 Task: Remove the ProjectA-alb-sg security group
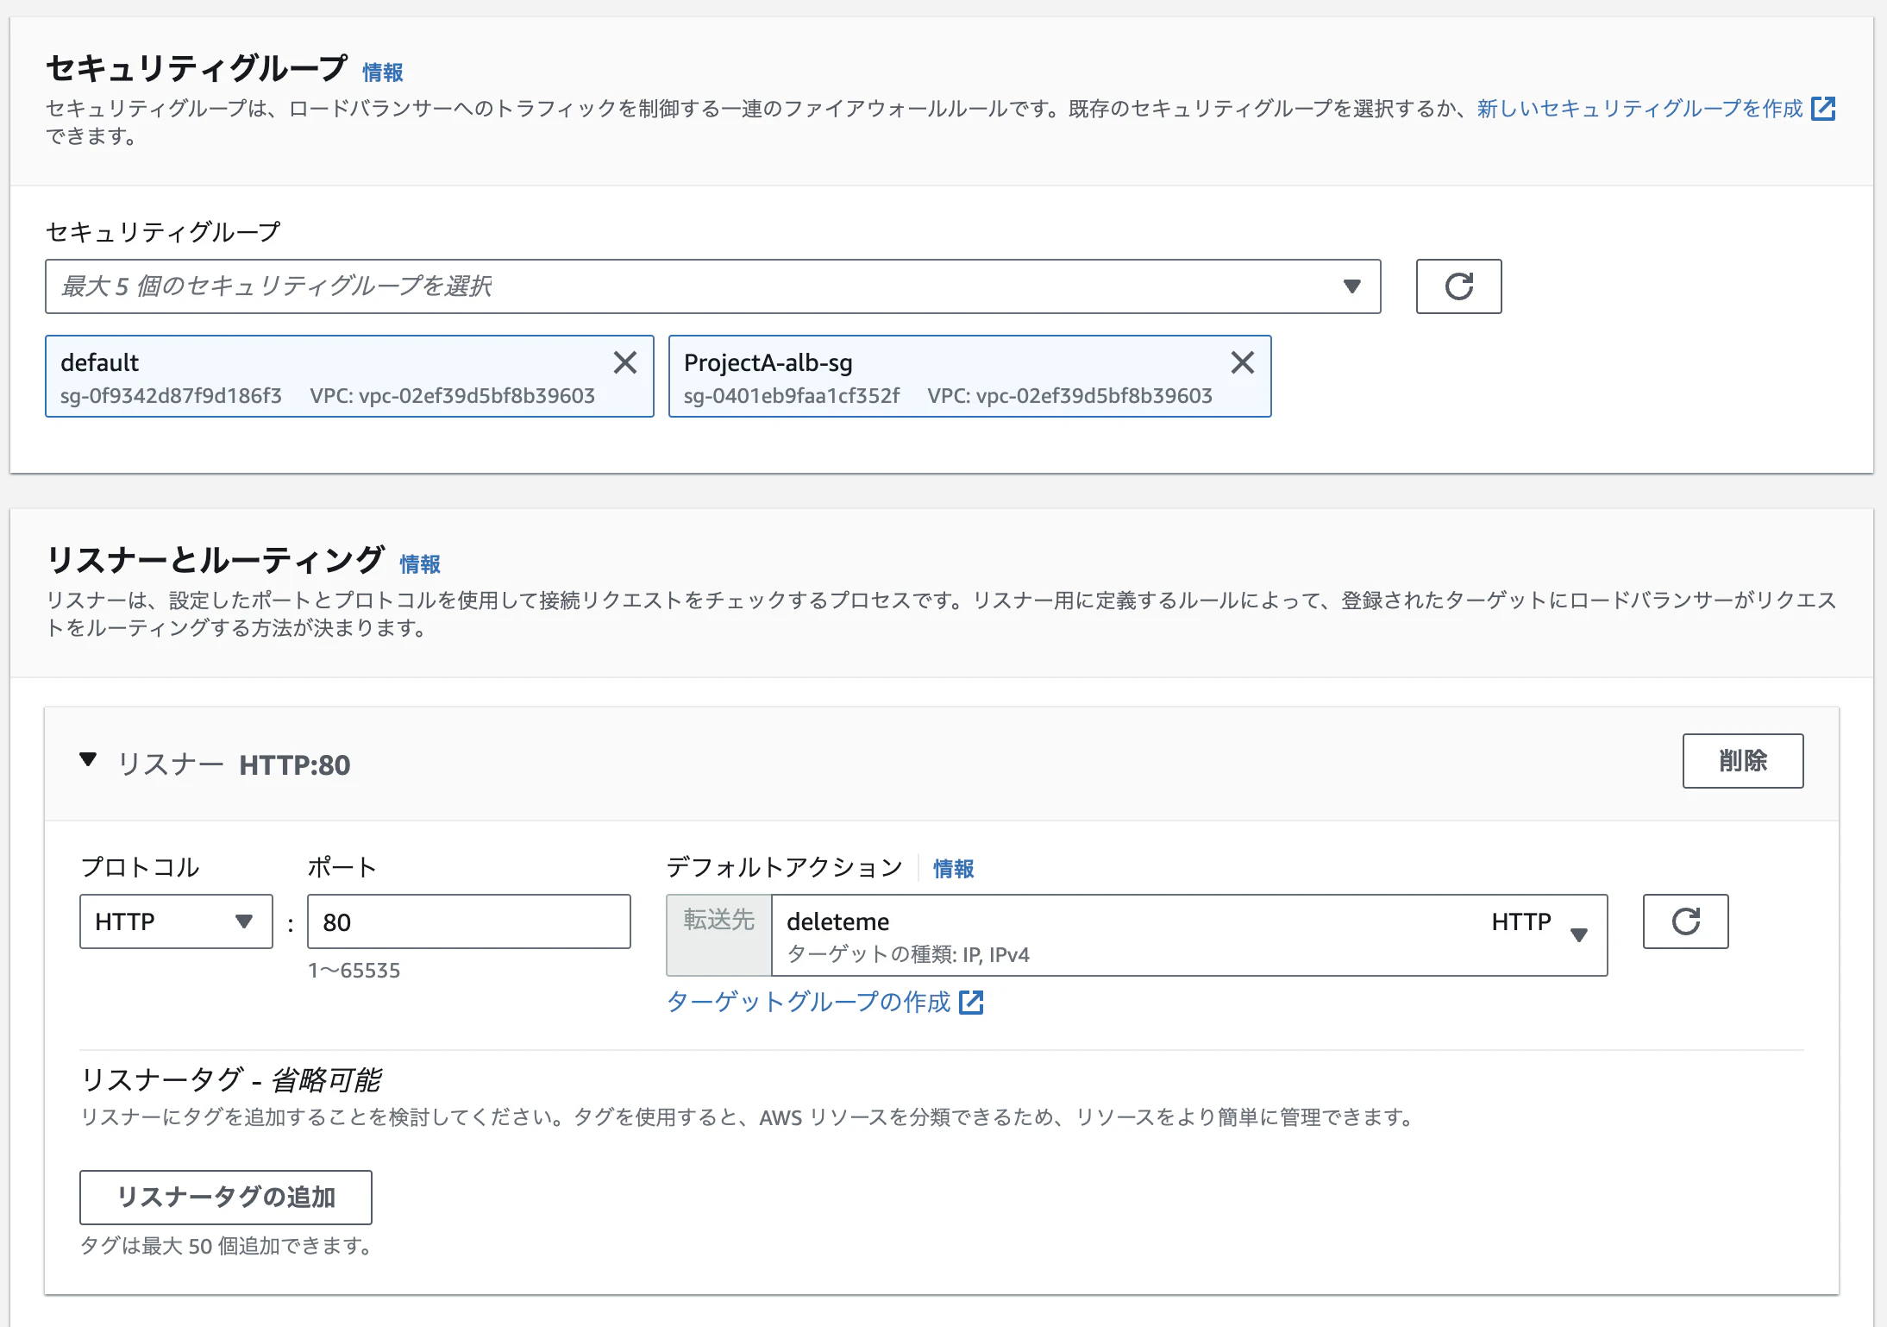click(x=1242, y=362)
